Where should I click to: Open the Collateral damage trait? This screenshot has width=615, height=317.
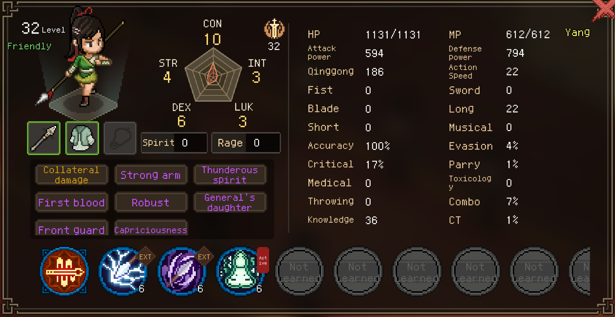(71, 175)
